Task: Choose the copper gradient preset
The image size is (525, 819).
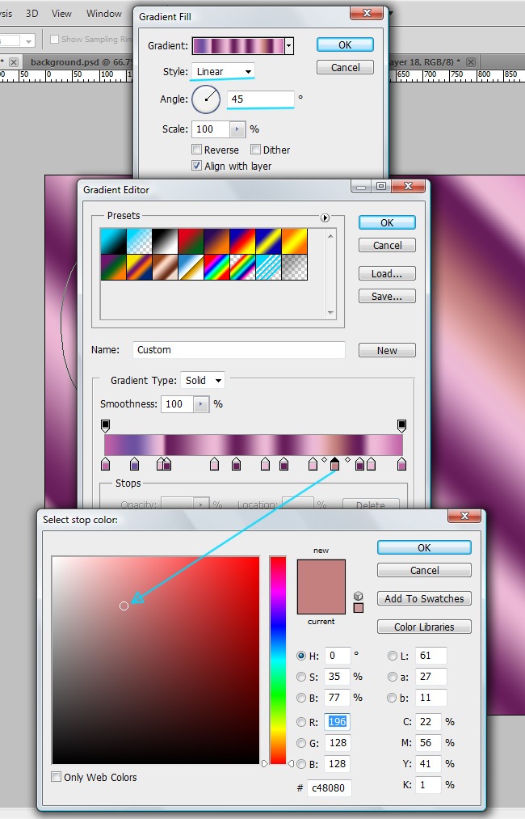Action: tap(165, 267)
